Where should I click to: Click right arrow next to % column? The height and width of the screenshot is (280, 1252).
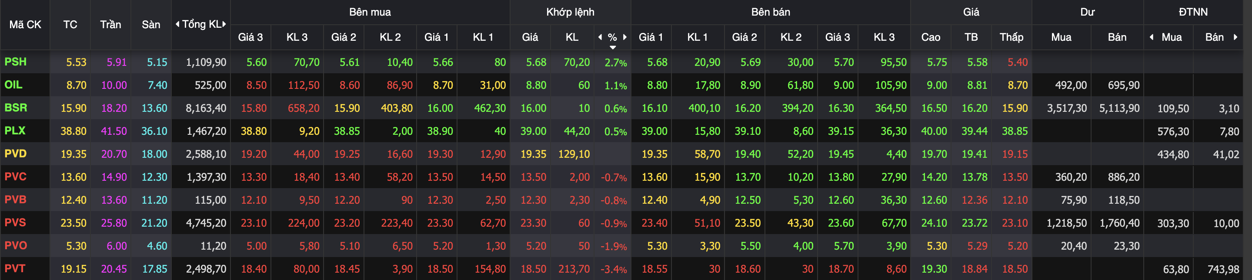coord(625,37)
